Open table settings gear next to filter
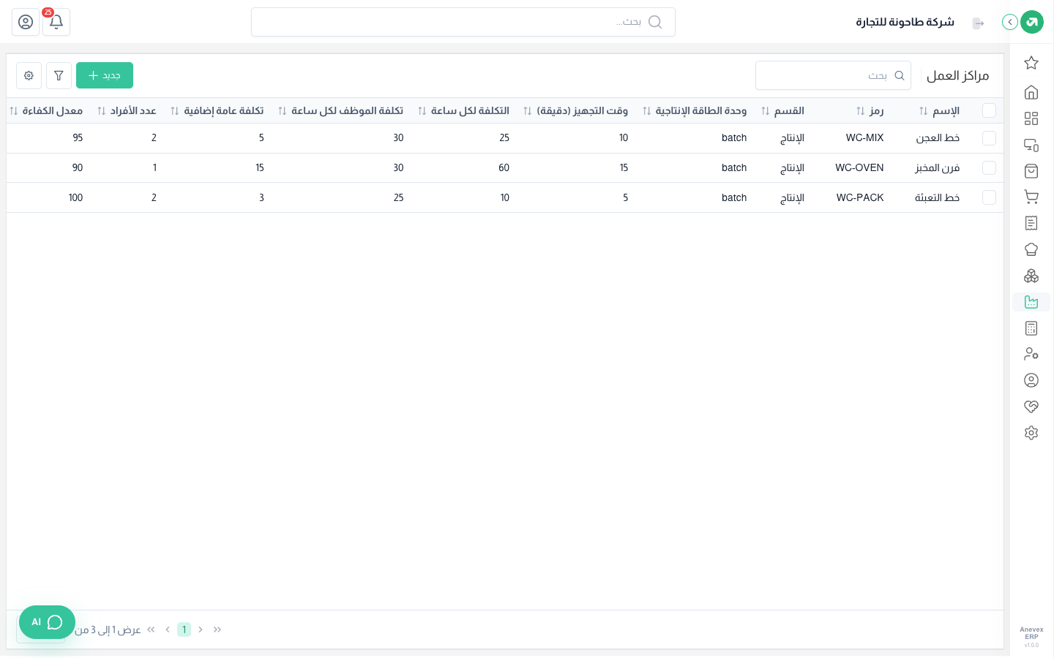 click(29, 75)
